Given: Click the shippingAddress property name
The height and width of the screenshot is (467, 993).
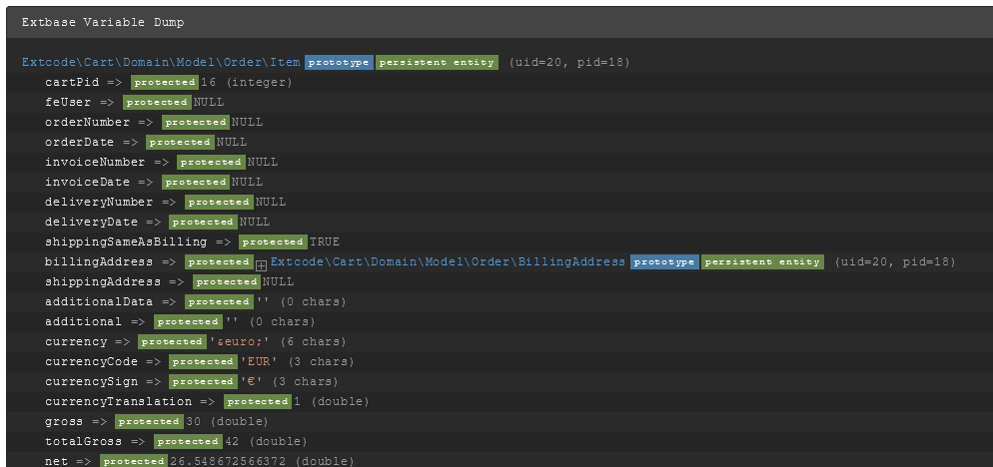Looking at the screenshot, I should click(103, 281).
